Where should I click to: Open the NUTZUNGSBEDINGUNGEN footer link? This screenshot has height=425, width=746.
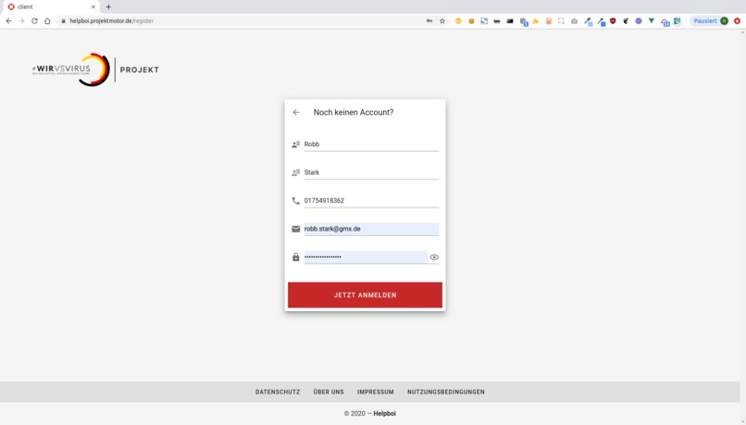pyautogui.click(x=446, y=393)
